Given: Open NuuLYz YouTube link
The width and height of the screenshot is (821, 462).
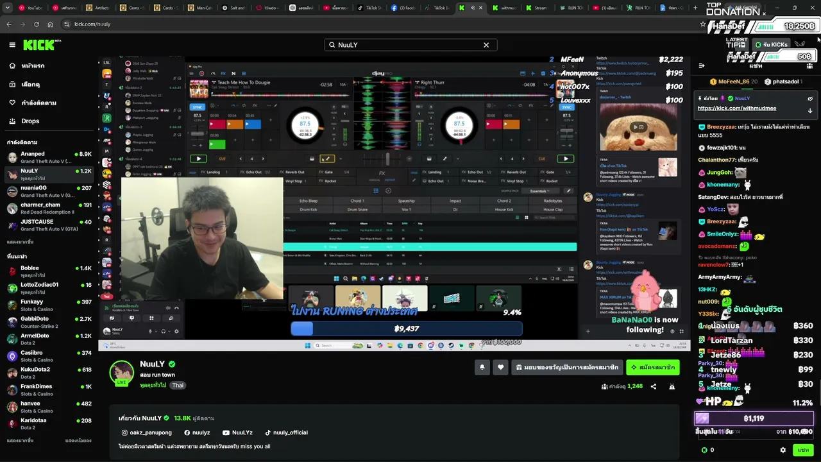Looking at the screenshot, I should [x=237, y=432].
